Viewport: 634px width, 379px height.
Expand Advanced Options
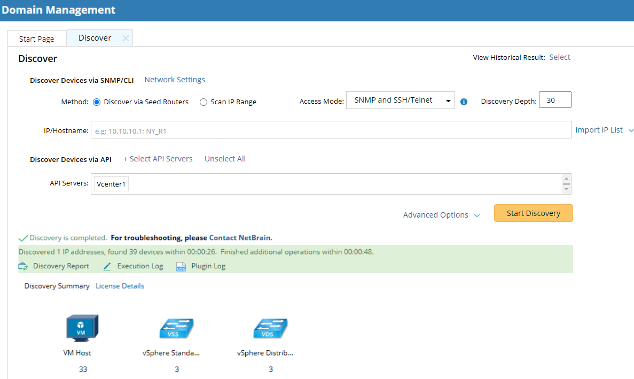(x=441, y=215)
